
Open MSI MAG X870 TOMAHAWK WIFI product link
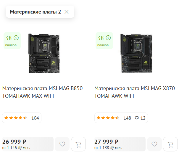point(135,92)
